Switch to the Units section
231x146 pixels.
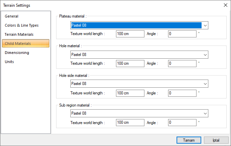click(x=9, y=62)
